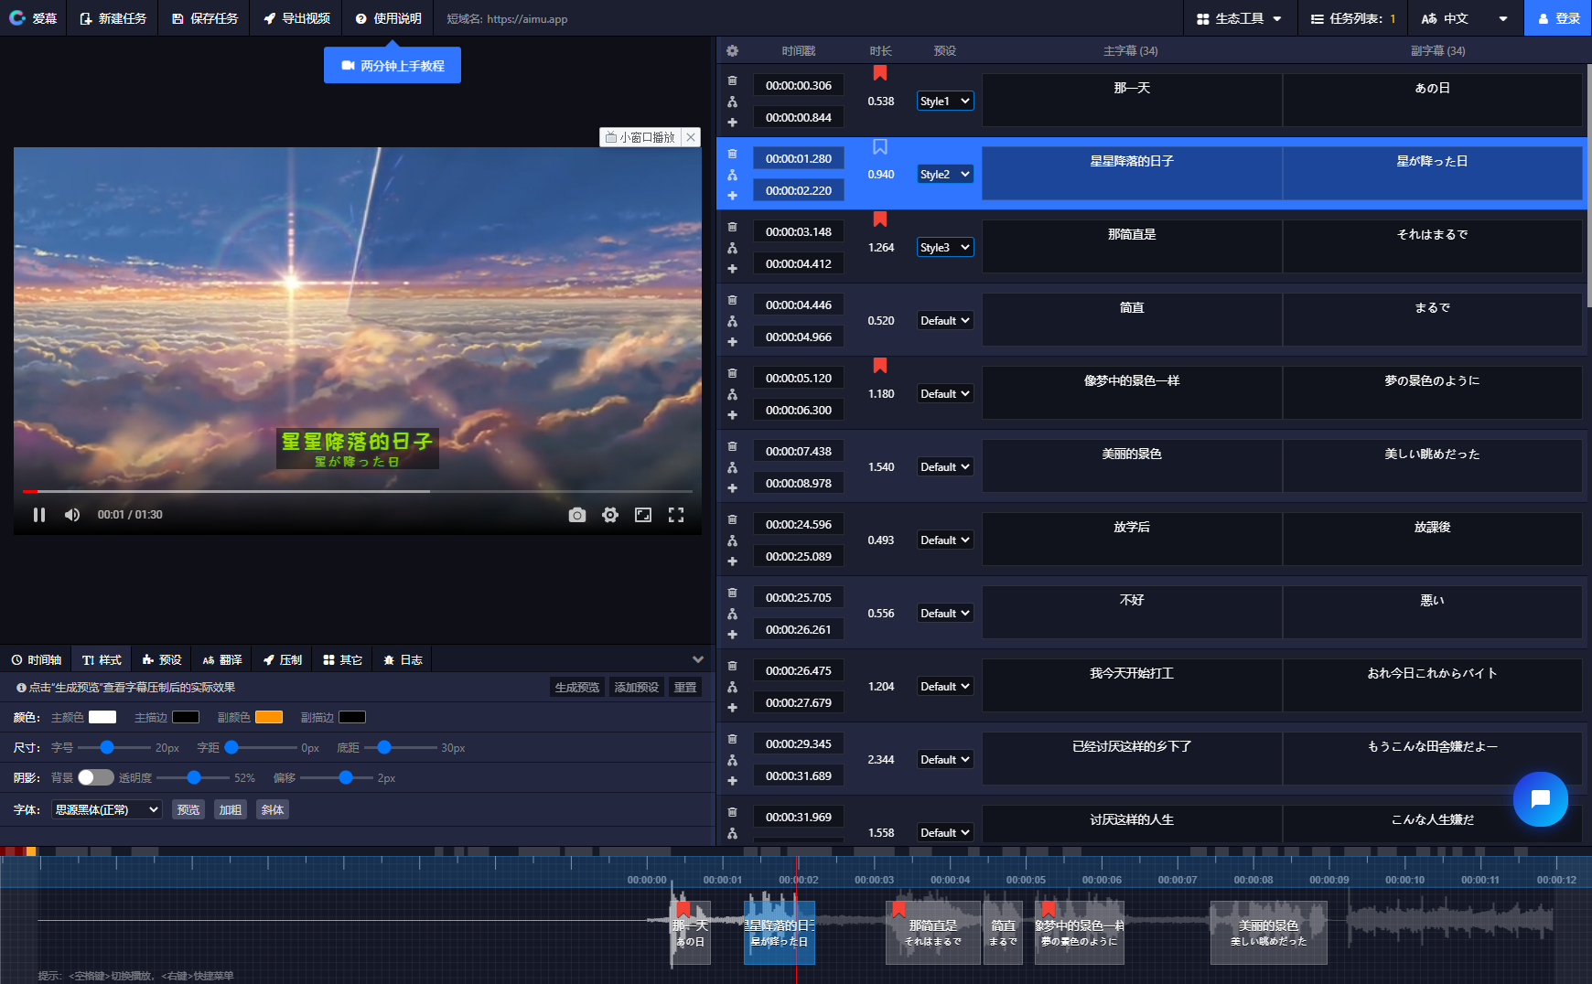
Task: Pick the 主颜色 white color swatch
Action: 102,717
